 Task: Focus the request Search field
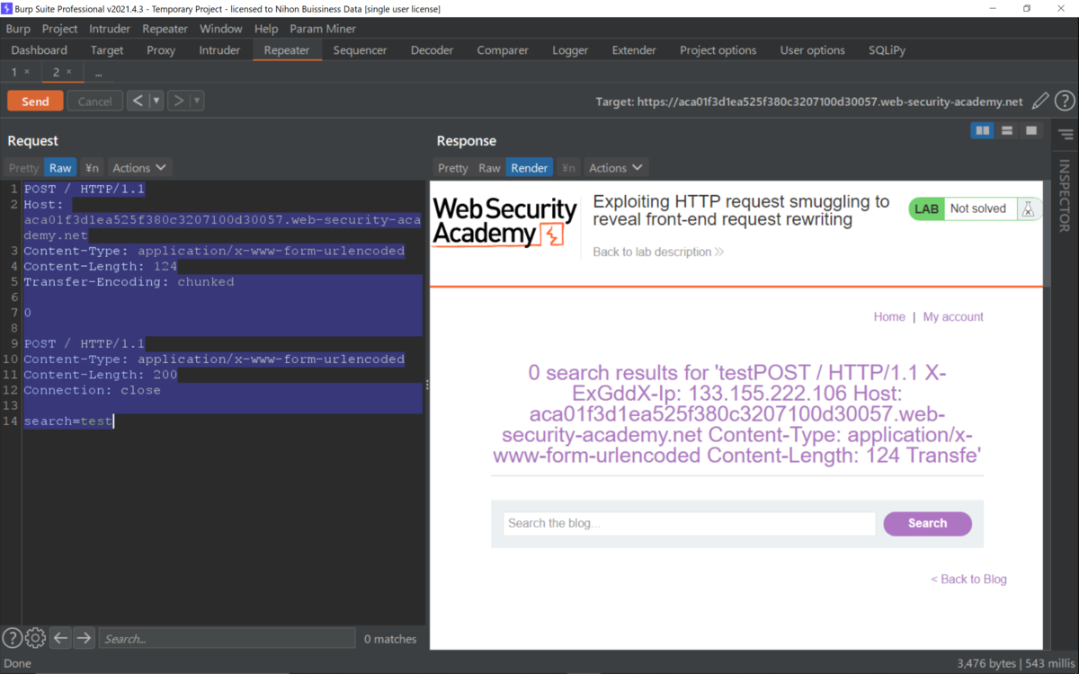pyautogui.click(x=227, y=638)
